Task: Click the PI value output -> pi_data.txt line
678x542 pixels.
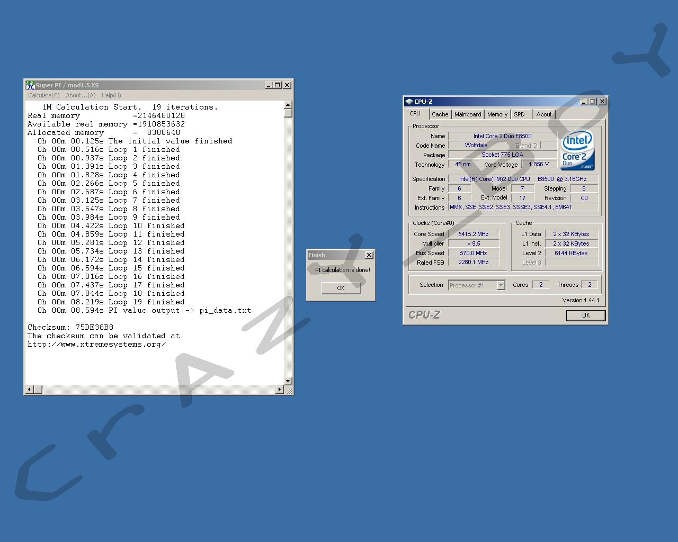Action: pyautogui.click(x=144, y=310)
